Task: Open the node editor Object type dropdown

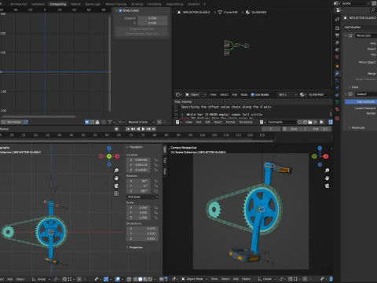Action: pyautogui.click(x=196, y=94)
